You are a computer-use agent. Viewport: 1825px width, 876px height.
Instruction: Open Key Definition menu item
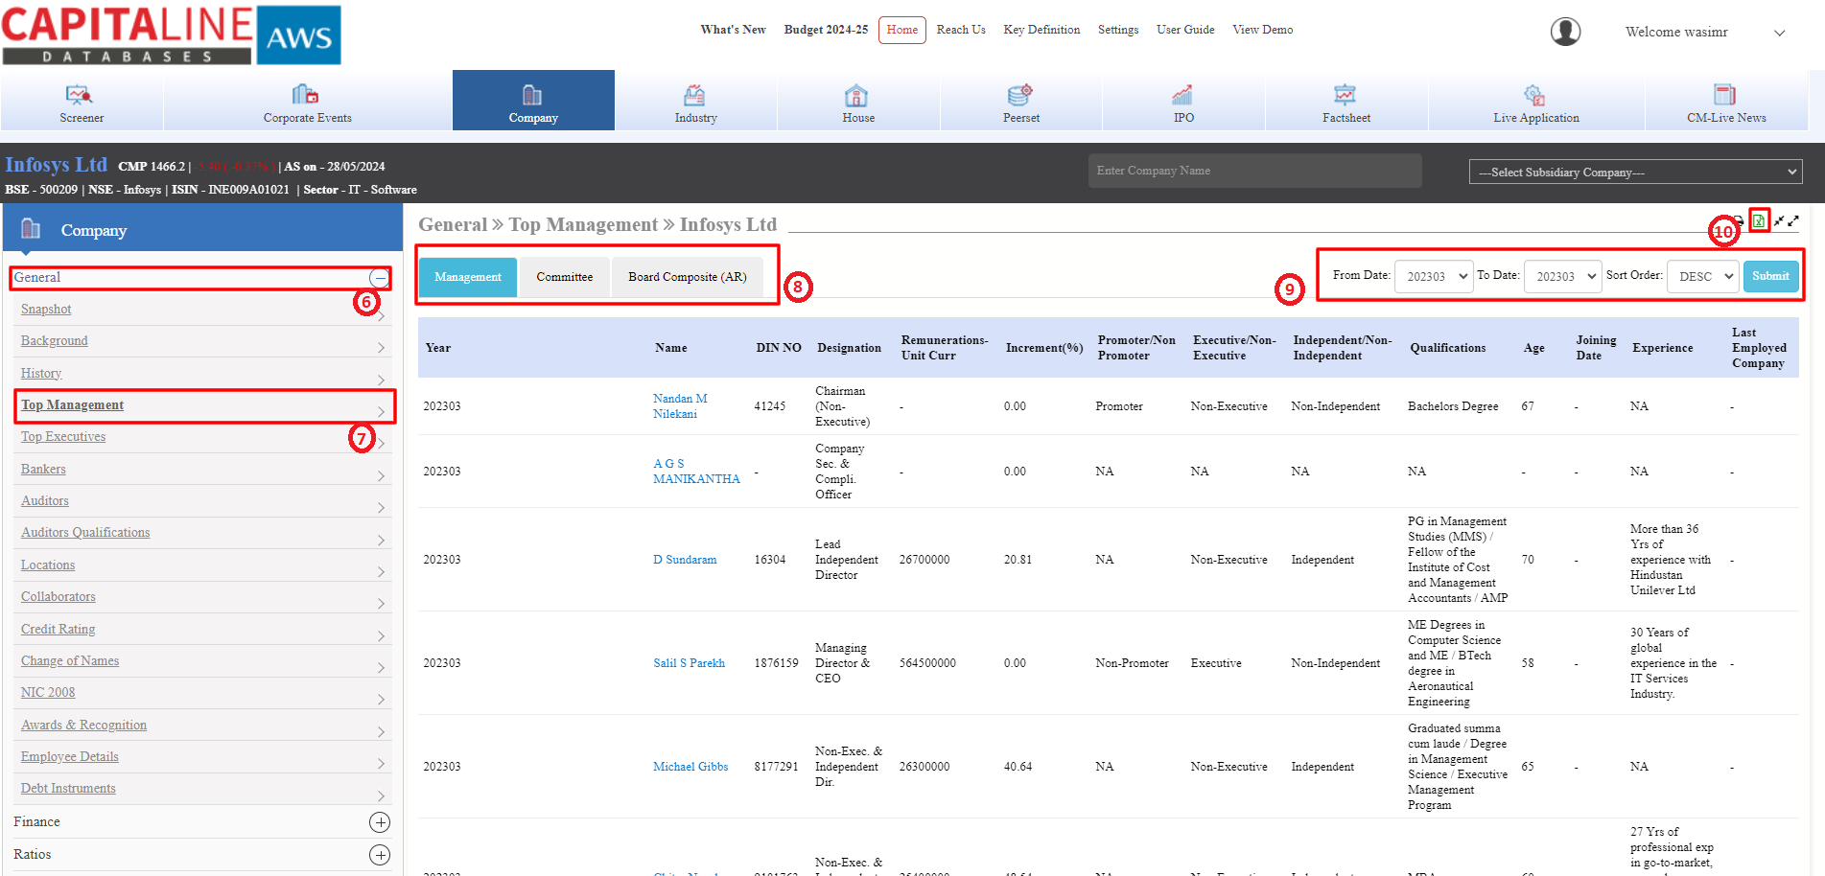click(1041, 30)
